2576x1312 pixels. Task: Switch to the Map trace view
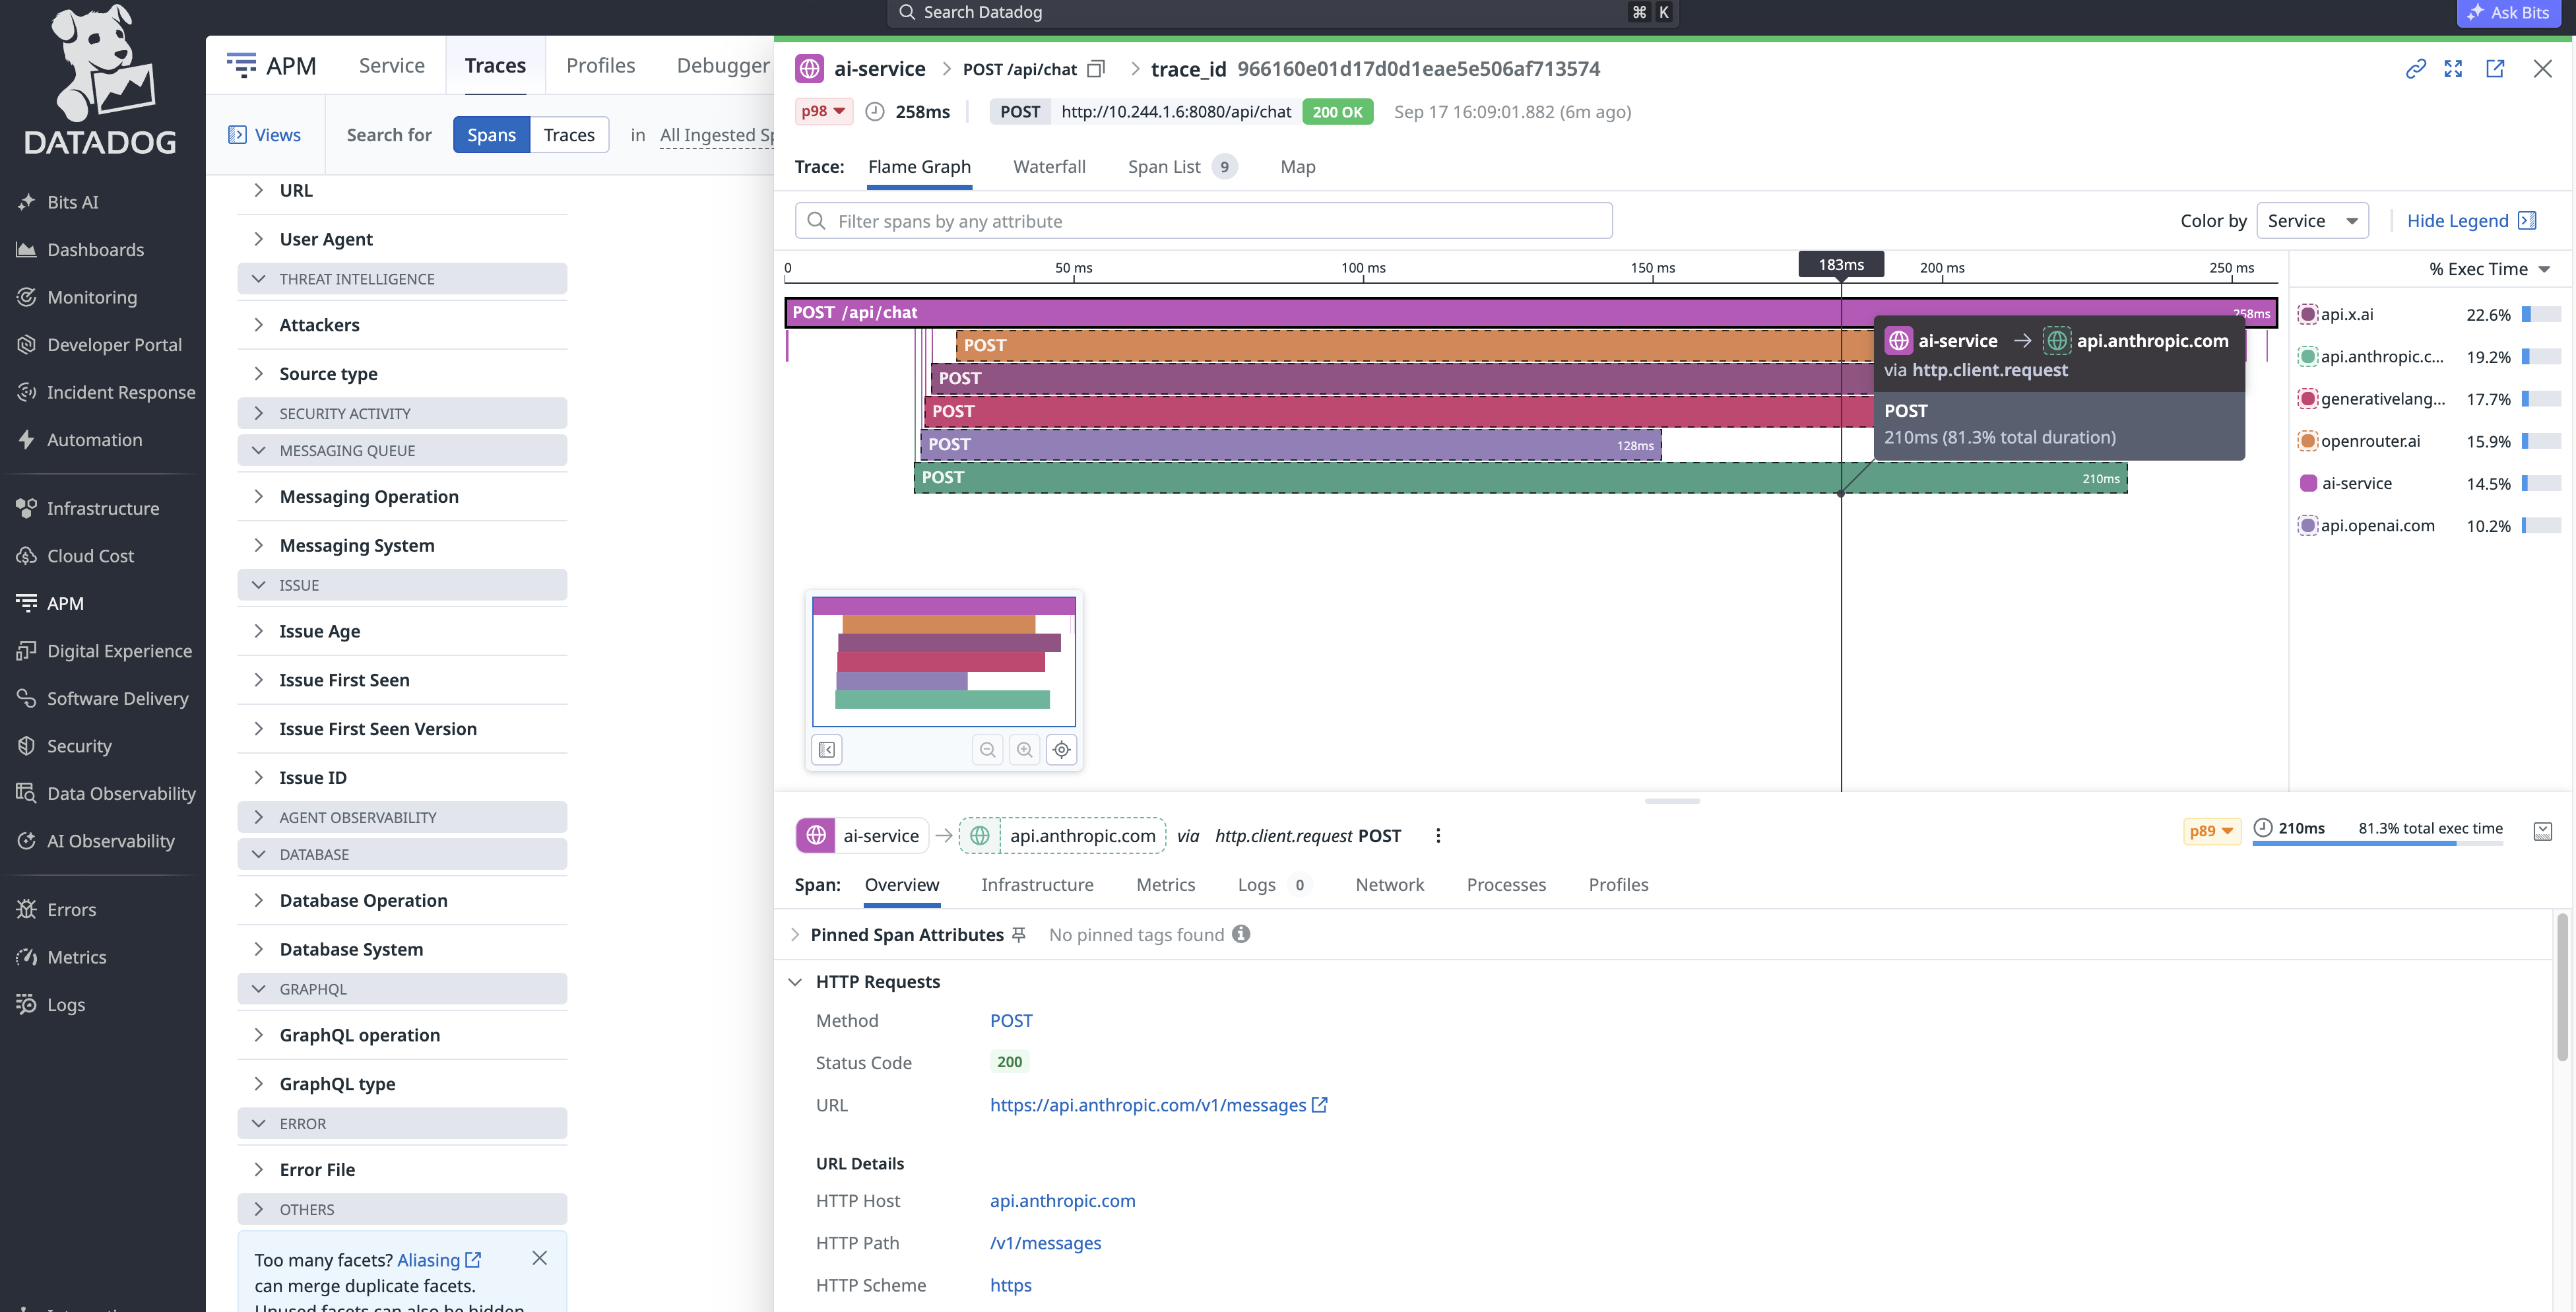coord(1297,167)
